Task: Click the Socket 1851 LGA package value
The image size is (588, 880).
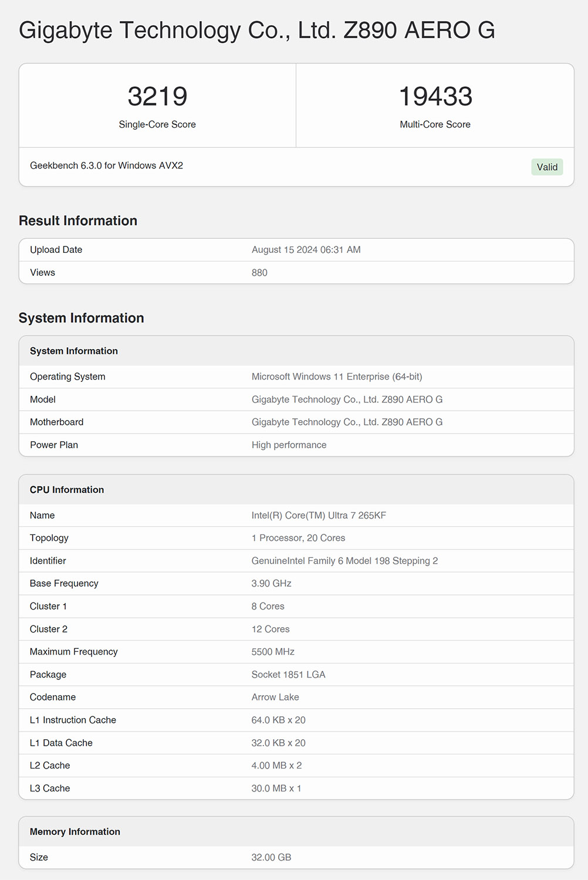Action: pyautogui.click(x=289, y=675)
